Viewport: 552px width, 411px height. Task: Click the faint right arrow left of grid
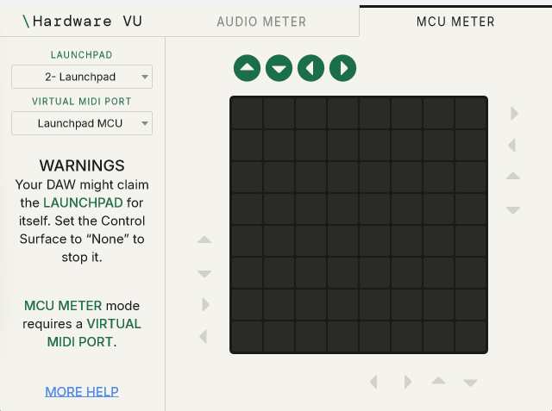pyautogui.click(x=205, y=304)
